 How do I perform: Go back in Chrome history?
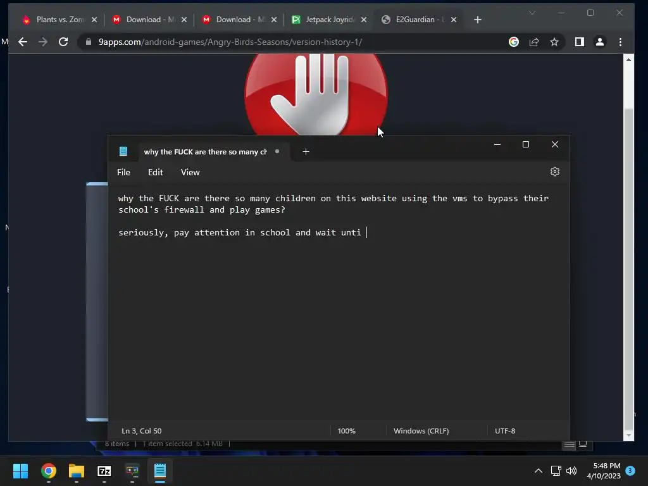tap(23, 42)
